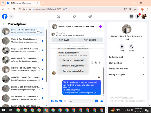Search in conversation using the Search icon

click(131, 46)
